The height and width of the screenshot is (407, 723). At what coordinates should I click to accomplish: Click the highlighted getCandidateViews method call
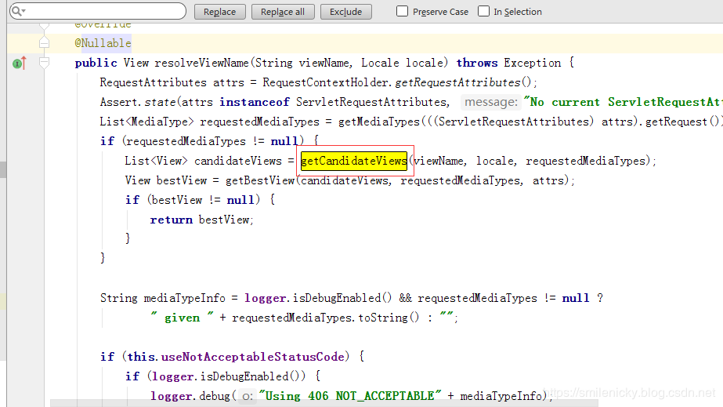(353, 161)
